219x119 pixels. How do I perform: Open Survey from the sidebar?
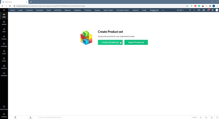pyautogui.click(x=4, y=59)
